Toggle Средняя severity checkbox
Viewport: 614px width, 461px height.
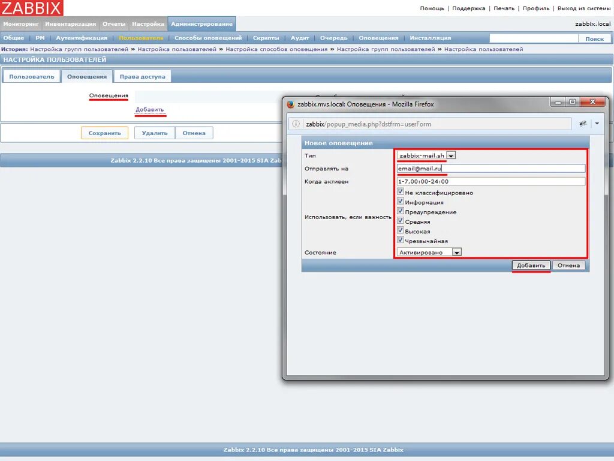coord(400,221)
